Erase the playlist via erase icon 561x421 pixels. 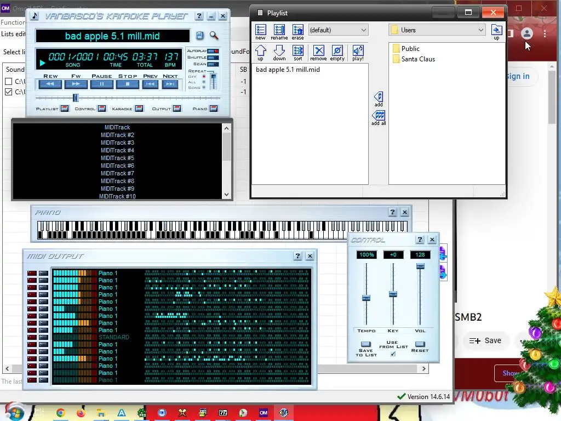pos(297,32)
